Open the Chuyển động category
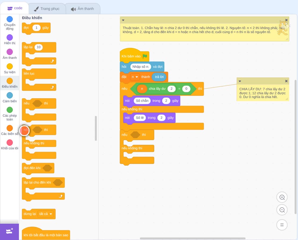 [10, 23]
